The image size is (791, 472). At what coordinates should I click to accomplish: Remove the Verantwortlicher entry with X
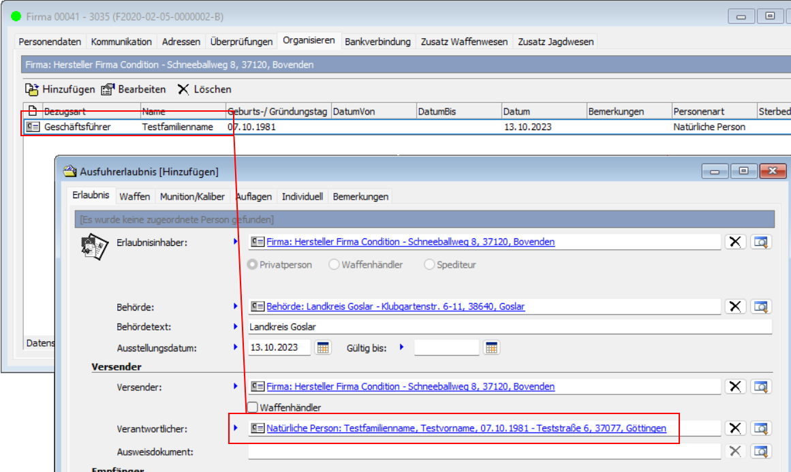[x=734, y=428]
